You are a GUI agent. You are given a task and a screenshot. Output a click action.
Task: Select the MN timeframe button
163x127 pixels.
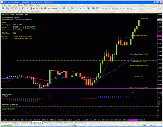131,8
